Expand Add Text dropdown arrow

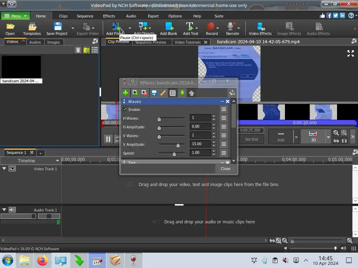click(196, 28)
